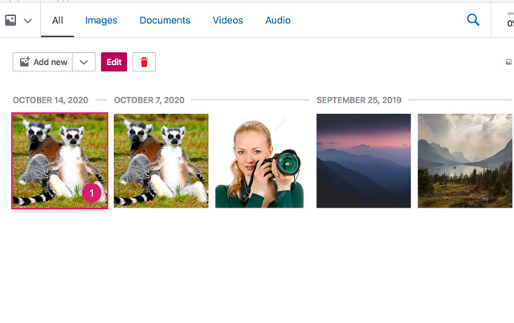Open the media search magnifier

(473, 20)
